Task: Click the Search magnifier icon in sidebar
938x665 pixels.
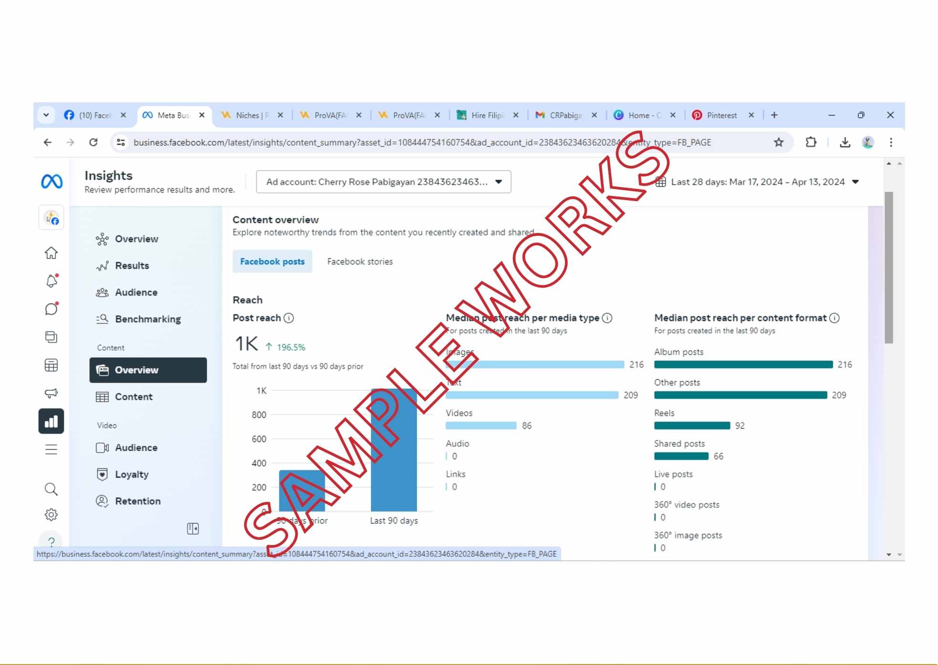Action: [x=51, y=489]
